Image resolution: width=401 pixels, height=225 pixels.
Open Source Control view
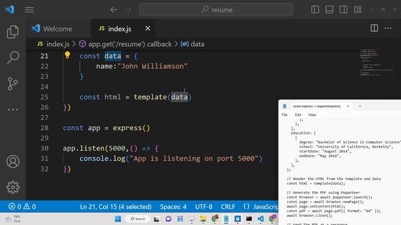click(13, 84)
